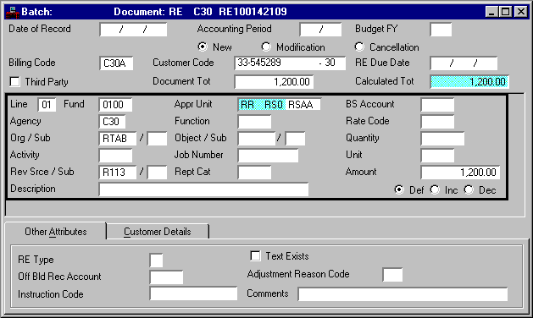Click the Job Number field
This screenshot has width=533, height=318.
pos(269,156)
